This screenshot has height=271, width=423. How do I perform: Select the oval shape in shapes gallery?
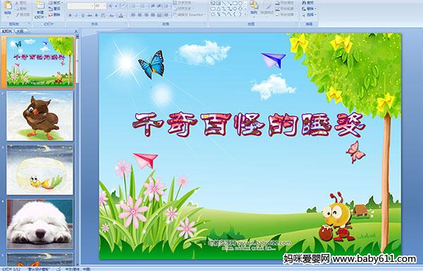(x=240, y=3)
